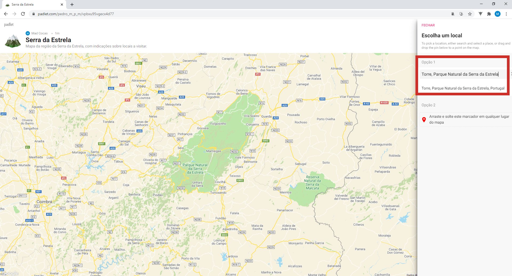Image resolution: width=512 pixels, height=276 pixels.
Task: Click Coimbra on the map
Action: pos(44,202)
